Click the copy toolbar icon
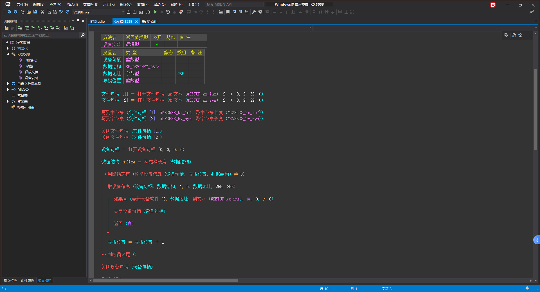Image resolution: width=540 pixels, height=292 pixels. 49,12
